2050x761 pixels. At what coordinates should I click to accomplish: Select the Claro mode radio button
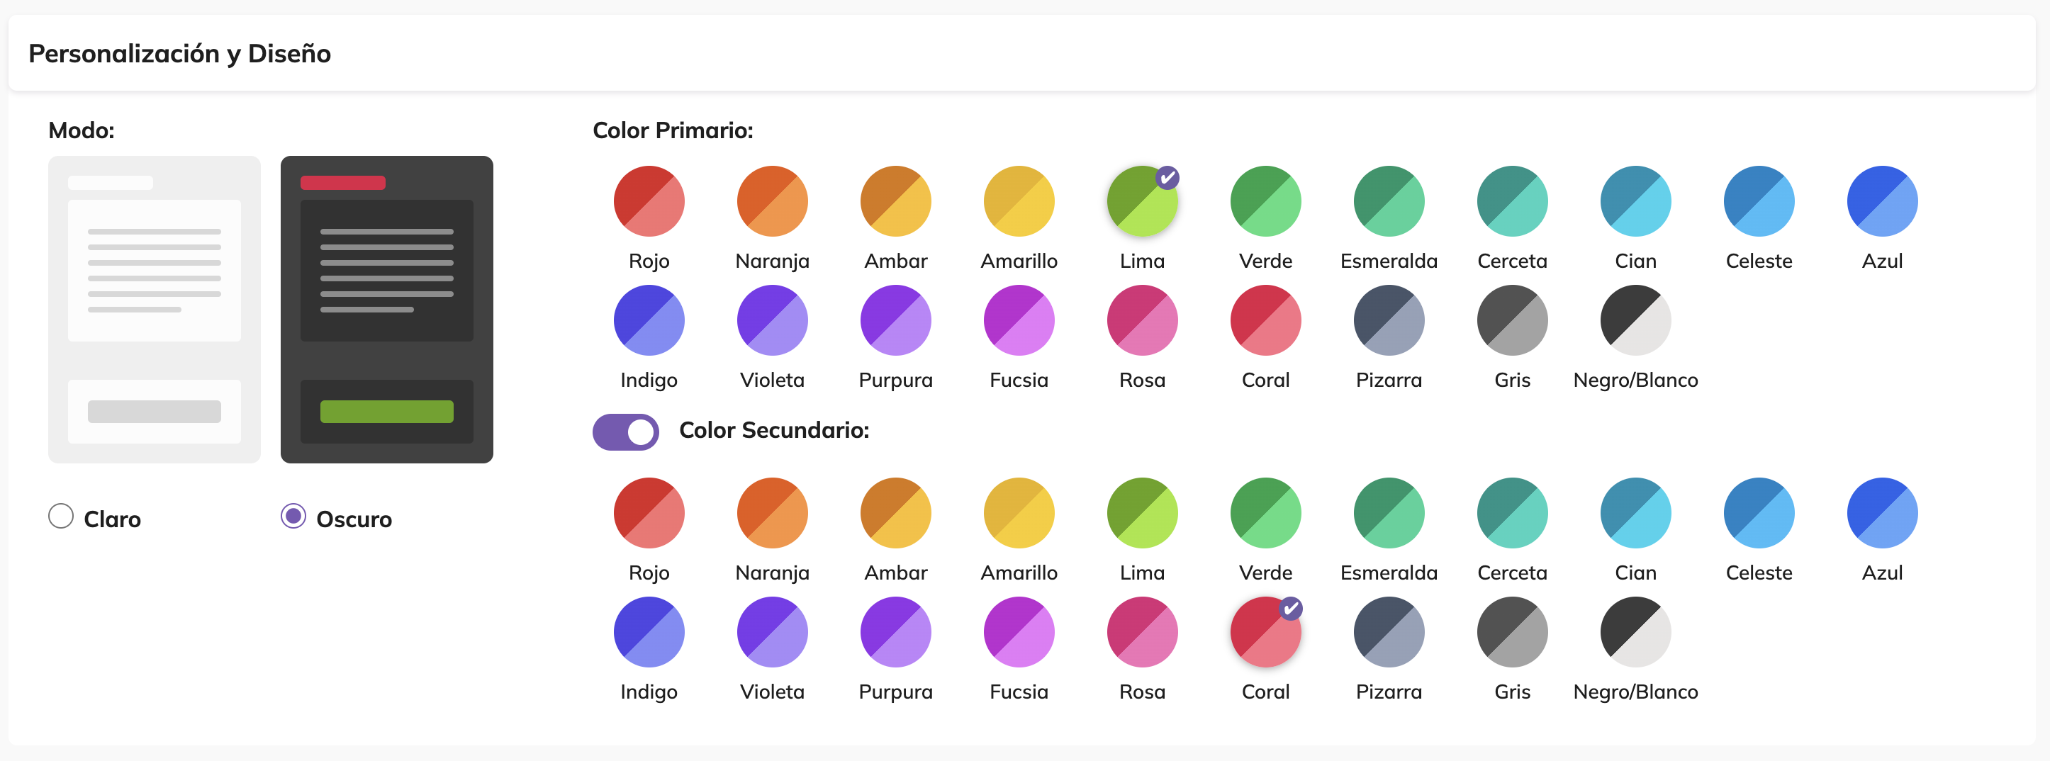tap(61, 516)
